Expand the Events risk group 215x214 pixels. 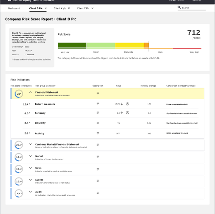(31, 180)
